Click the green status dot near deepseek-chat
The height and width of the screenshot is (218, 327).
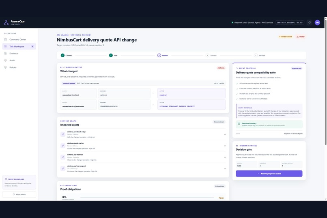pyautogui.click(x=232, y=22)
